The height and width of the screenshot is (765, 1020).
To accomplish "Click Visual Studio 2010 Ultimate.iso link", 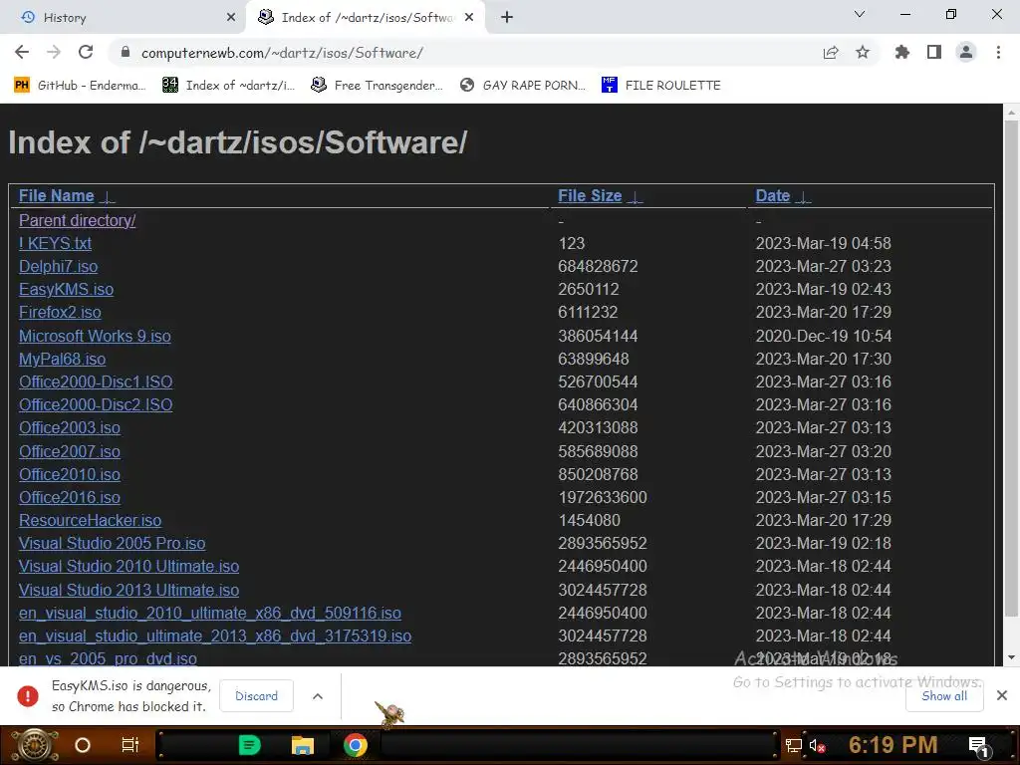I will coord(128,567).
